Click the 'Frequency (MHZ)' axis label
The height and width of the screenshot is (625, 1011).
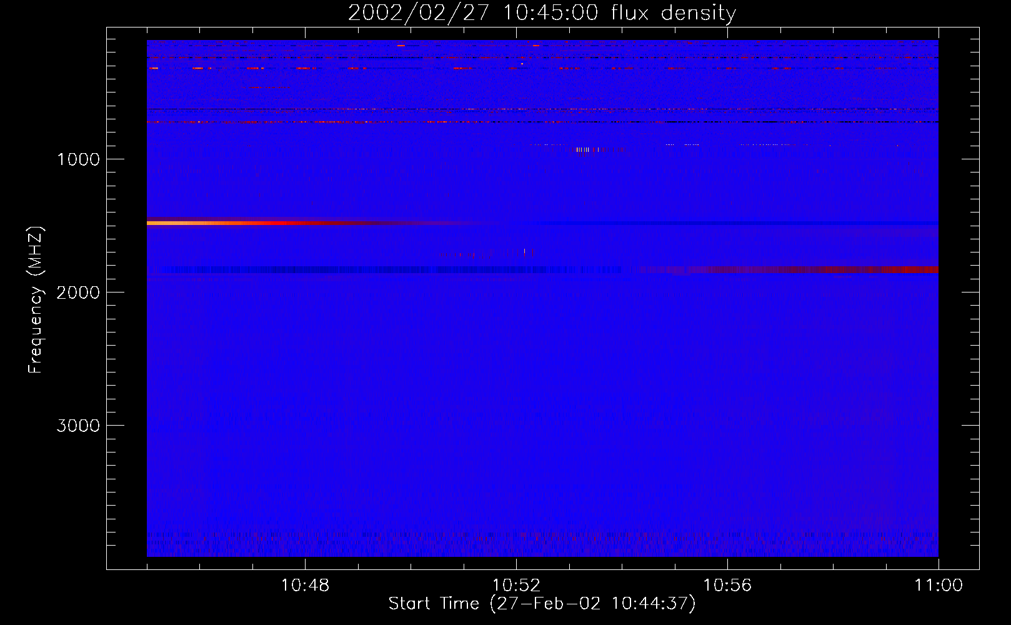36,300
